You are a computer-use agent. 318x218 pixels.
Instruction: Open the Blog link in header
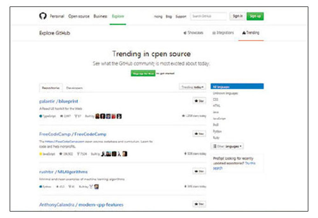coord(169,17)
